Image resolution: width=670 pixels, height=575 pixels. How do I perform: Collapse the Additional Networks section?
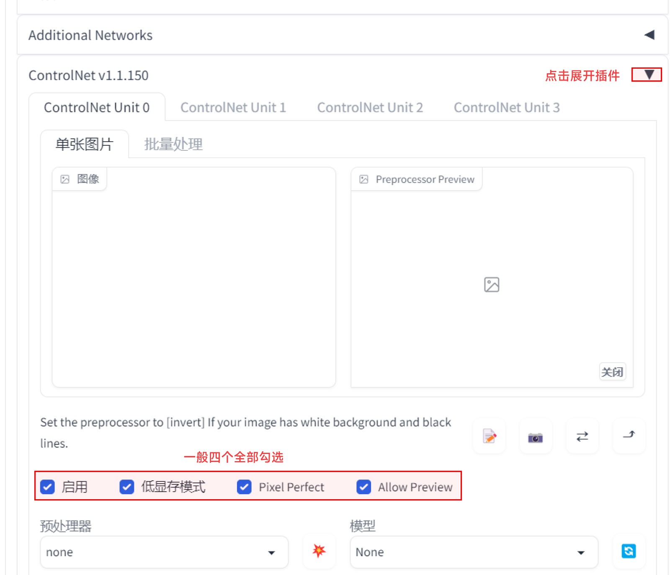point(650,35)
